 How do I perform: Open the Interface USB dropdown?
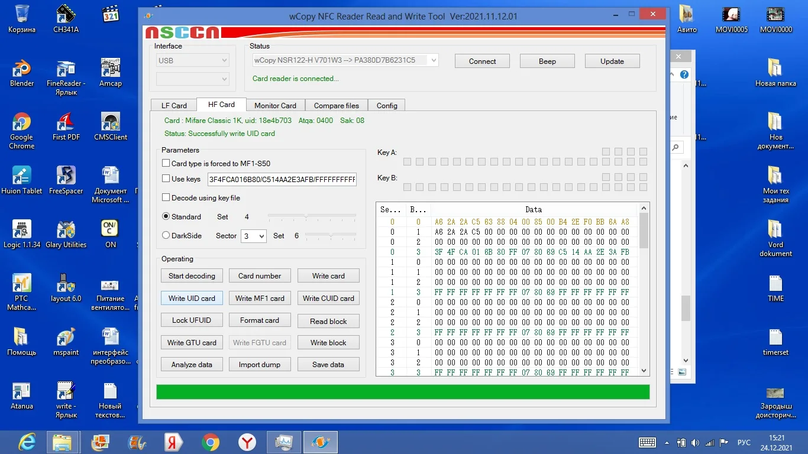(x=192, y=60)
